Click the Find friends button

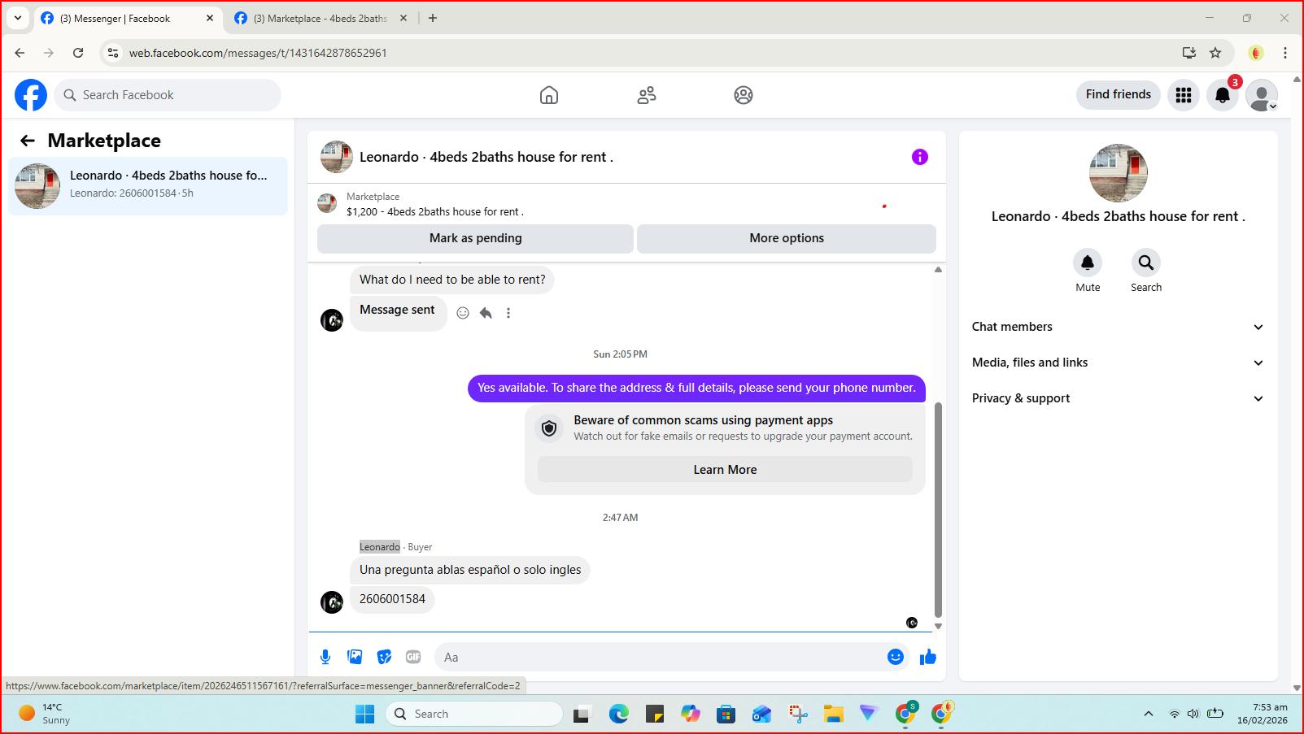1118,94
